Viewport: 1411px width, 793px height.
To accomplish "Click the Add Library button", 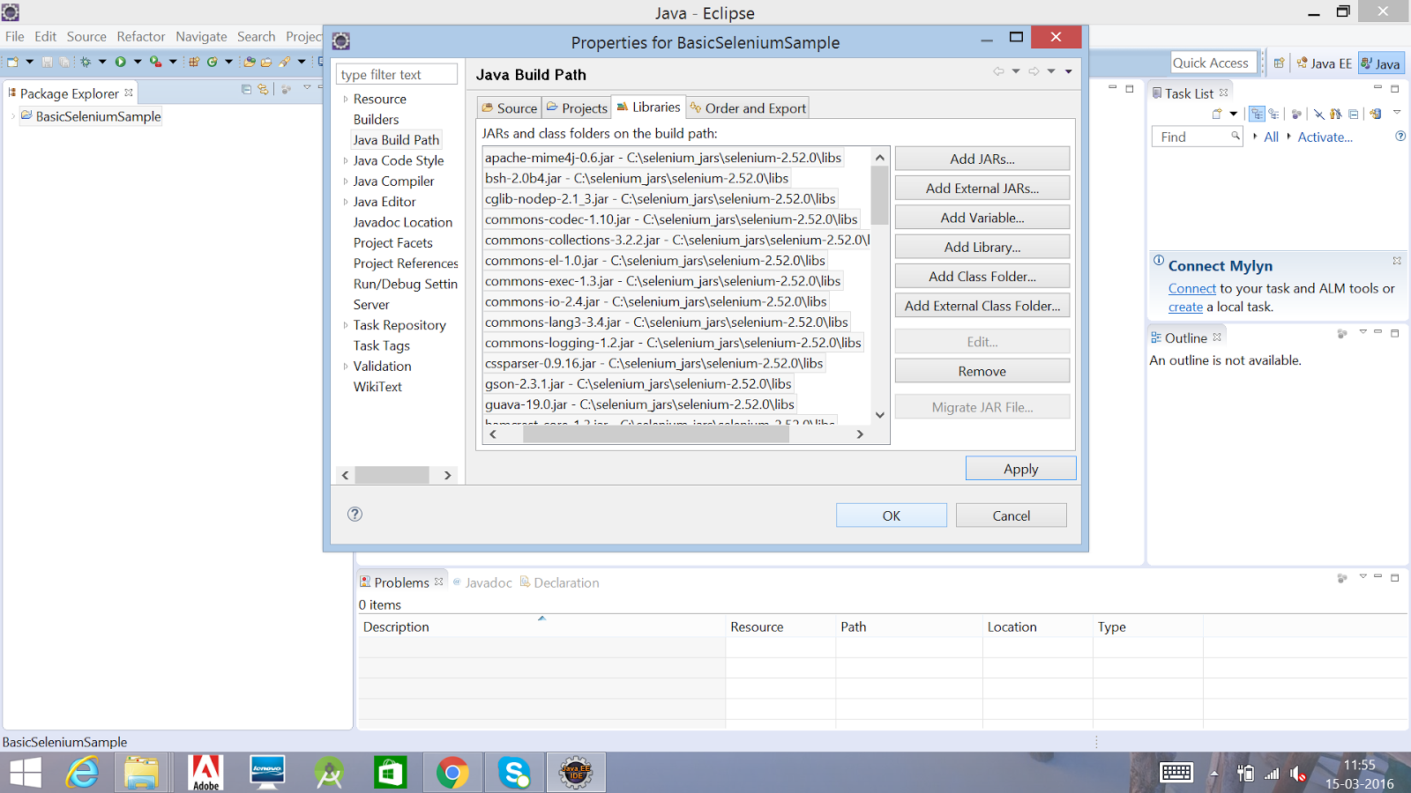I will pos(982,247).
